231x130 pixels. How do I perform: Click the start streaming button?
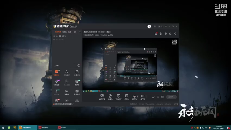[171, 97]
